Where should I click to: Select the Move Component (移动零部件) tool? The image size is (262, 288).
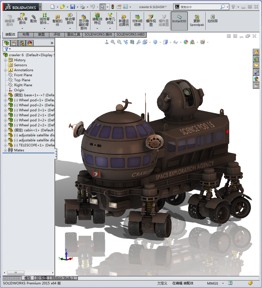tap(70, 19)
